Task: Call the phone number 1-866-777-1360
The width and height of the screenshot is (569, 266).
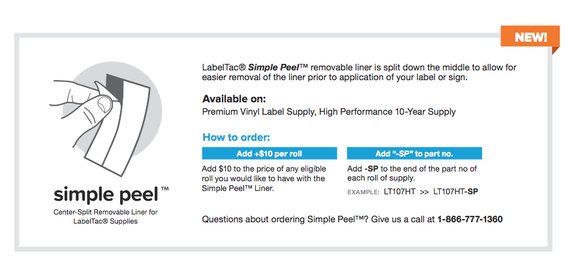Action: [x=470, y=219]
